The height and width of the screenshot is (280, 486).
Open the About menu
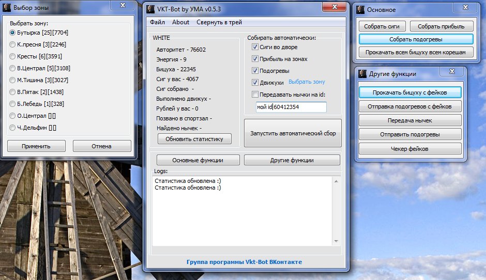click(x=181, y=22)
